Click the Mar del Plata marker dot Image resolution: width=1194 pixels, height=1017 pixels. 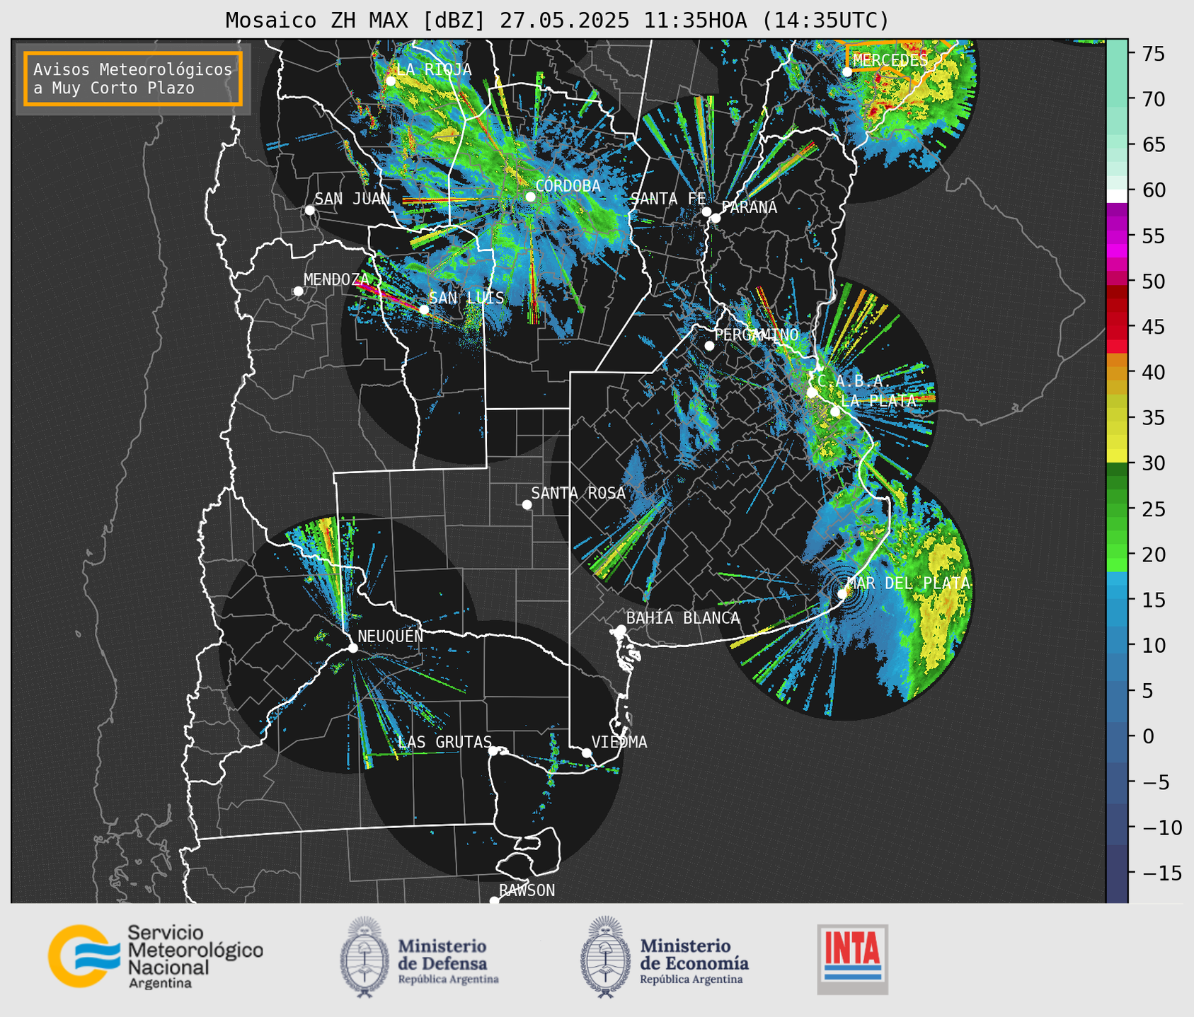(x=842, y=593)
